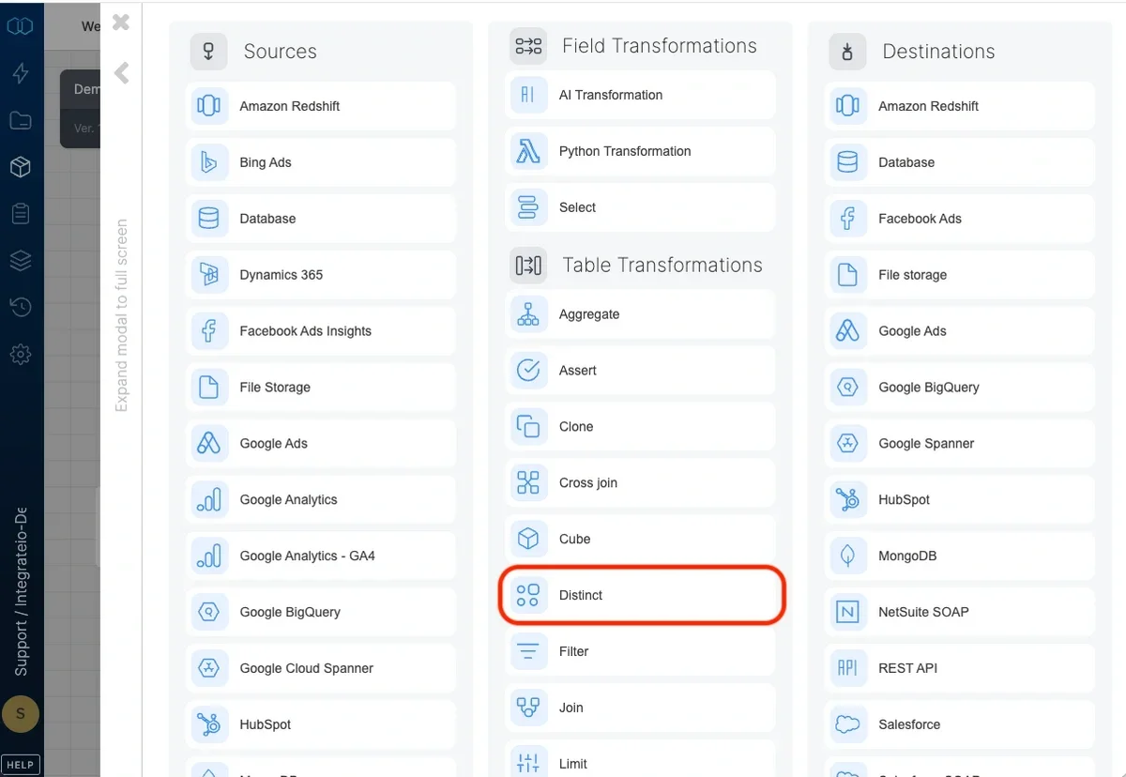
Task: Open packages cube icon in sidebar
Action: 21,167
